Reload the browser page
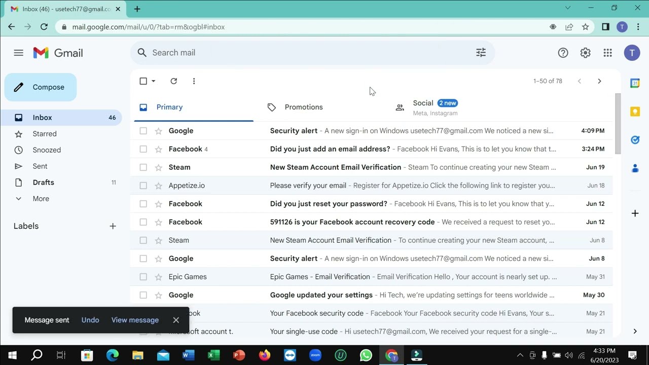The height and width of the screenshot is (365, 649). pos(44,27)
